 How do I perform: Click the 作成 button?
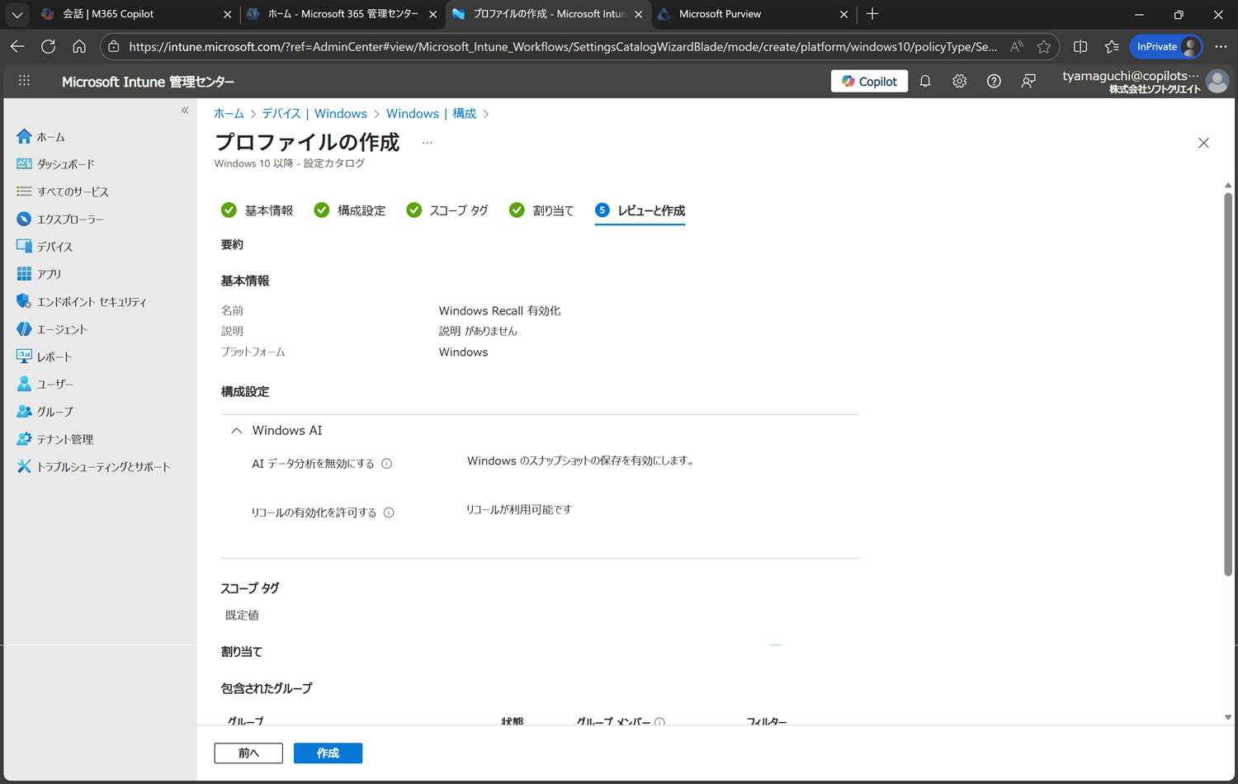tap(328, 753)
